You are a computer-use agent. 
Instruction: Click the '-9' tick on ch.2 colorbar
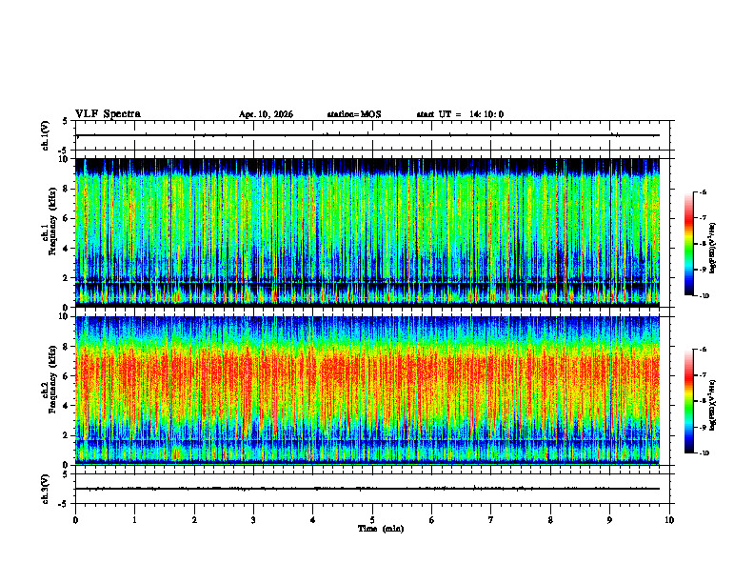703,427
